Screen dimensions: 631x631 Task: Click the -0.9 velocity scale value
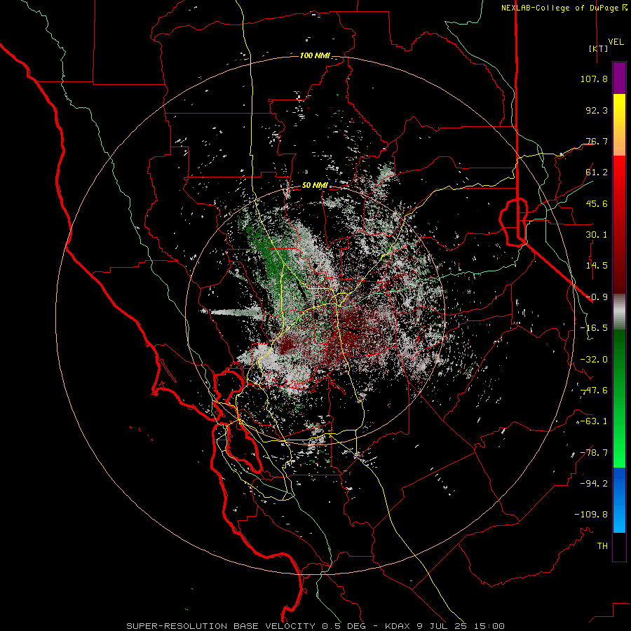597,297
